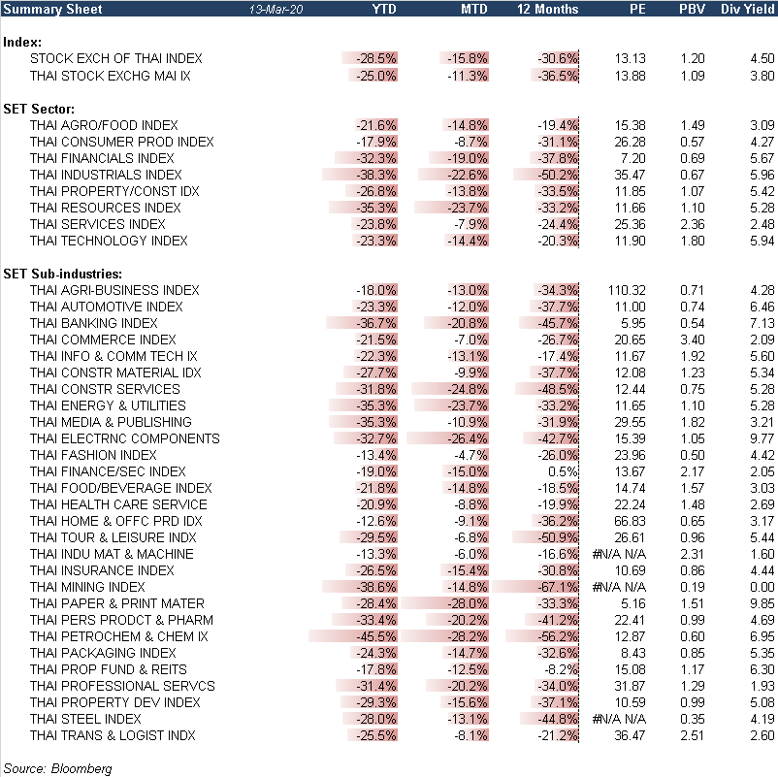Select THAI STEEL INDEX label
Image resolution: width=778 pixels, height=777 pixels.
pos(85,719)
